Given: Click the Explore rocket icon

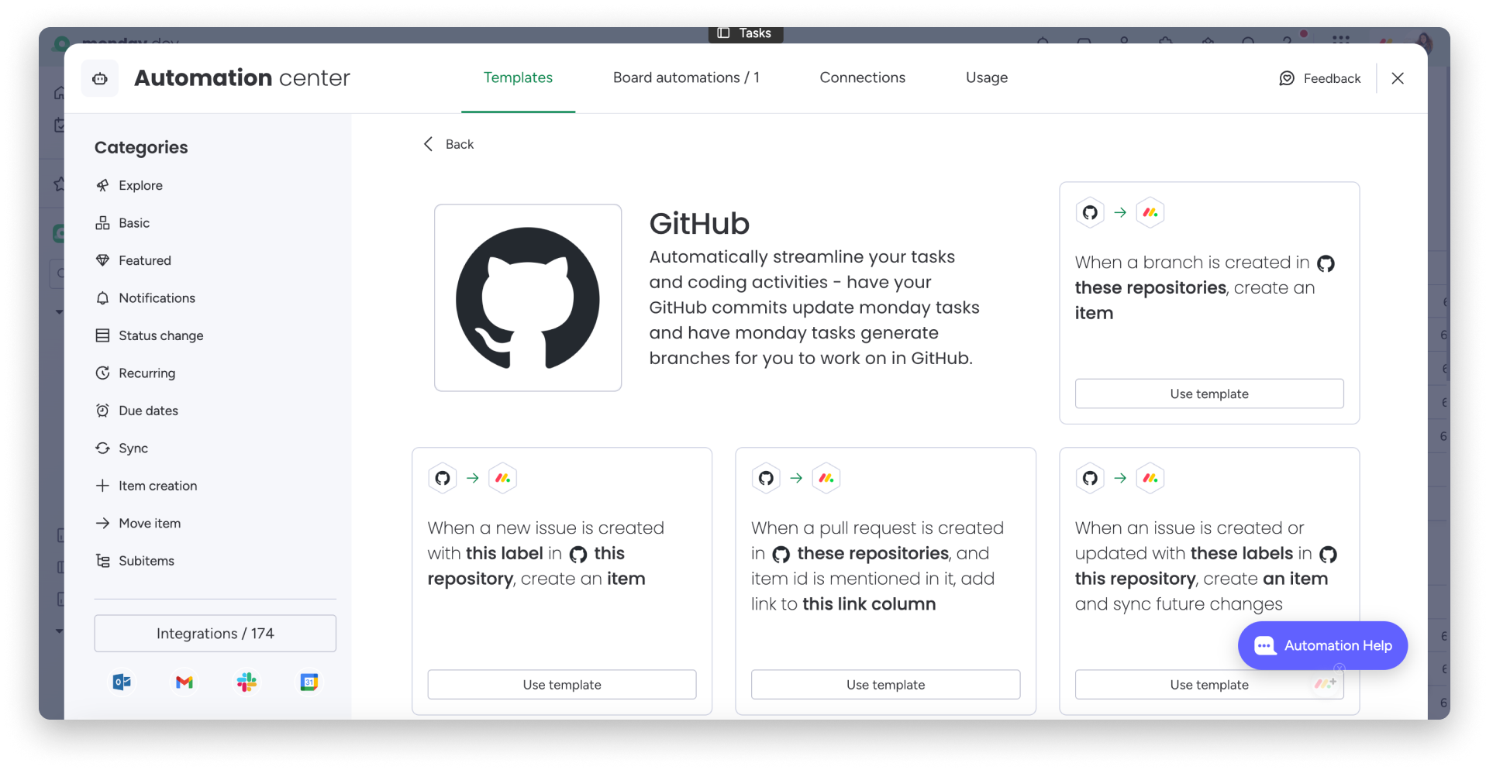Looking at the screenshot, I should tap(102, 185).
